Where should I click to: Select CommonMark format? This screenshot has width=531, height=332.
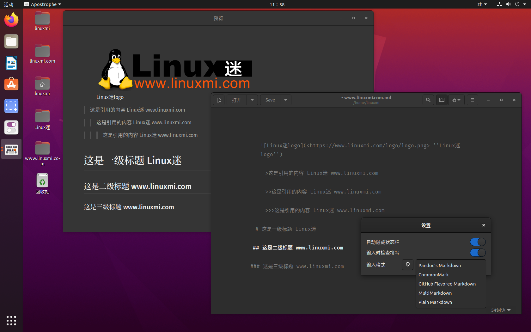[451, 275]
